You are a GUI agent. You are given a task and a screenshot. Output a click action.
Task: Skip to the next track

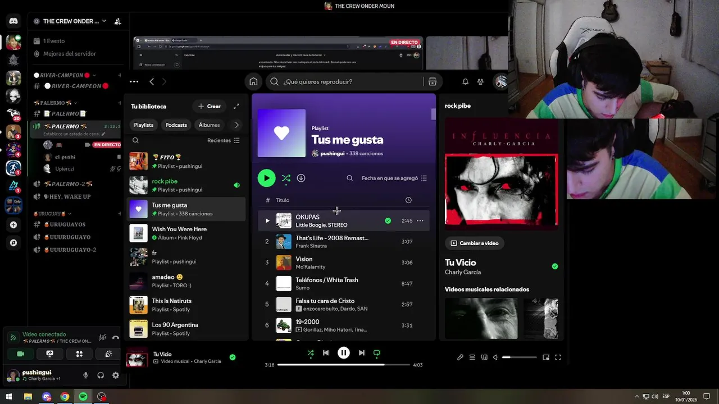(x=361, y=353)
